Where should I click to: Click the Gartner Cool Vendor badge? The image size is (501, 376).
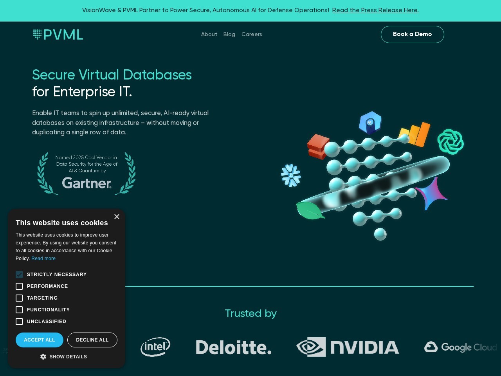tap(87, 173)
